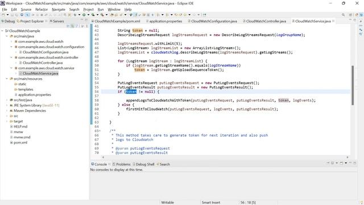Open the Project Explorer view menu icon

[87, 26]
